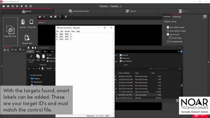Open the File tab in File Explorer
The width and height of the screenshot is (210, 118).
[30, 51]
